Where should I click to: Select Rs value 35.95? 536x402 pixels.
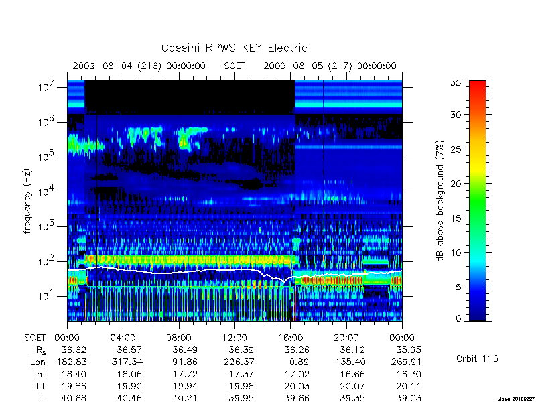[409, 350]
